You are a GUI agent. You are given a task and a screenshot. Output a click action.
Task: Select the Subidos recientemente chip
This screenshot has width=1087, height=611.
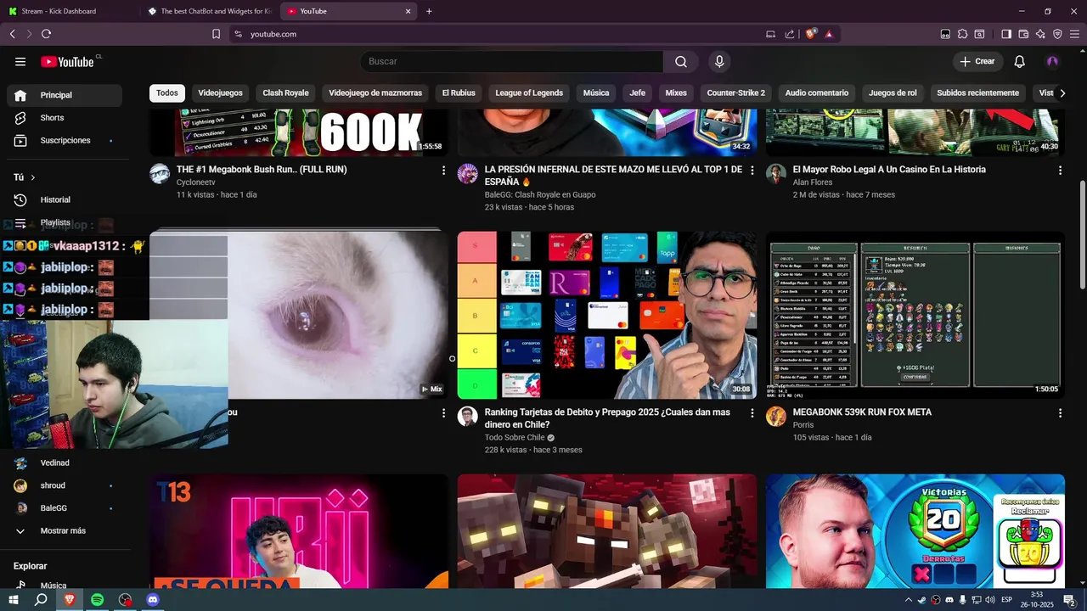tap(978, 92)
